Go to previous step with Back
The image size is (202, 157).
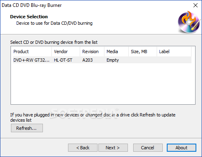click(x=83, y=148)
